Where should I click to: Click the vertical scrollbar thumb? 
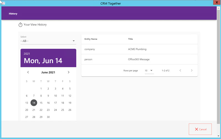pos(219,67)
